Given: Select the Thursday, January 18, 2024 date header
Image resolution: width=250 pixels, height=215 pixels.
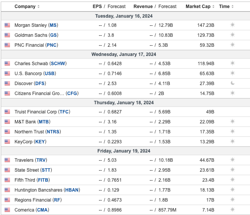Looking at the screenshot, I should (124, 103).
